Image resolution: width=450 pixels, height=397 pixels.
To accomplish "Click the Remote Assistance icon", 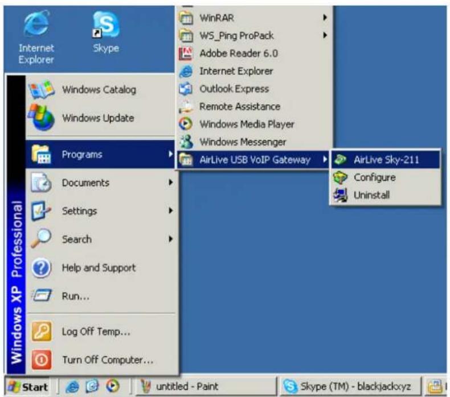I will pos(186,106).
